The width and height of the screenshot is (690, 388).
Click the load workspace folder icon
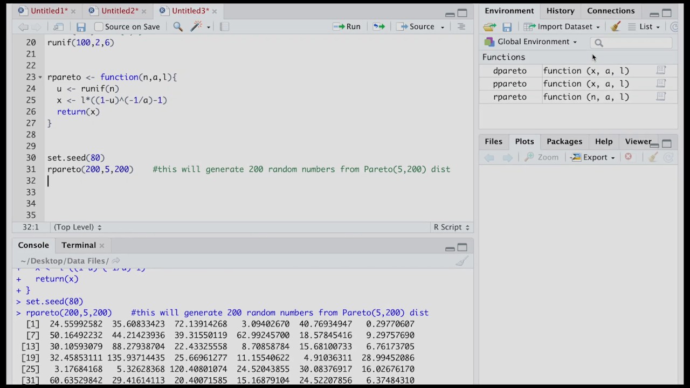point(489,26)
